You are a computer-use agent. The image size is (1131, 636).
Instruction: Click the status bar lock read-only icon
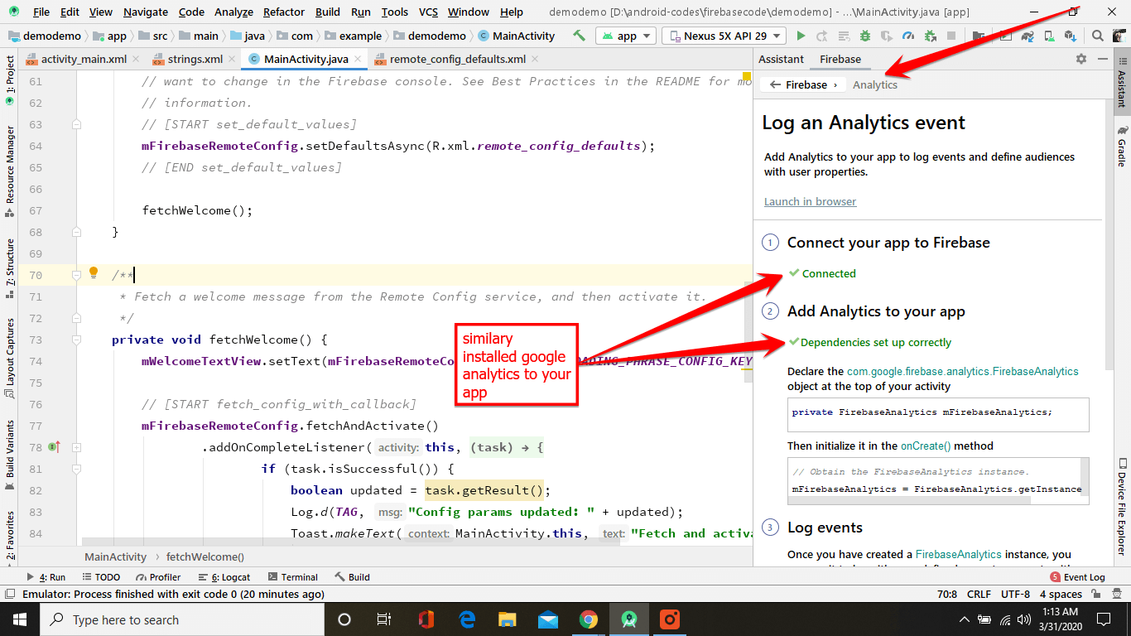click(1095, 594)
